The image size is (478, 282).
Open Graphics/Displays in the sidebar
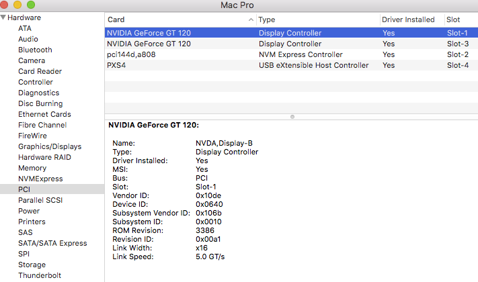tap(50, 146)
